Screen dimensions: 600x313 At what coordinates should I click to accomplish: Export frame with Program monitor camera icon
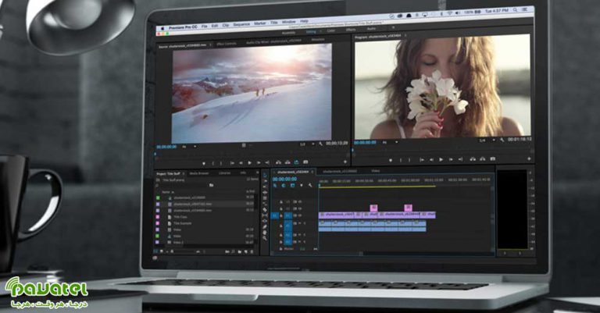click(493, 158)
